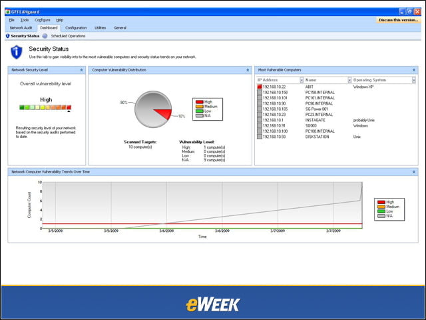Click gray severity icon for 192.168.10.23

(260, 115)
